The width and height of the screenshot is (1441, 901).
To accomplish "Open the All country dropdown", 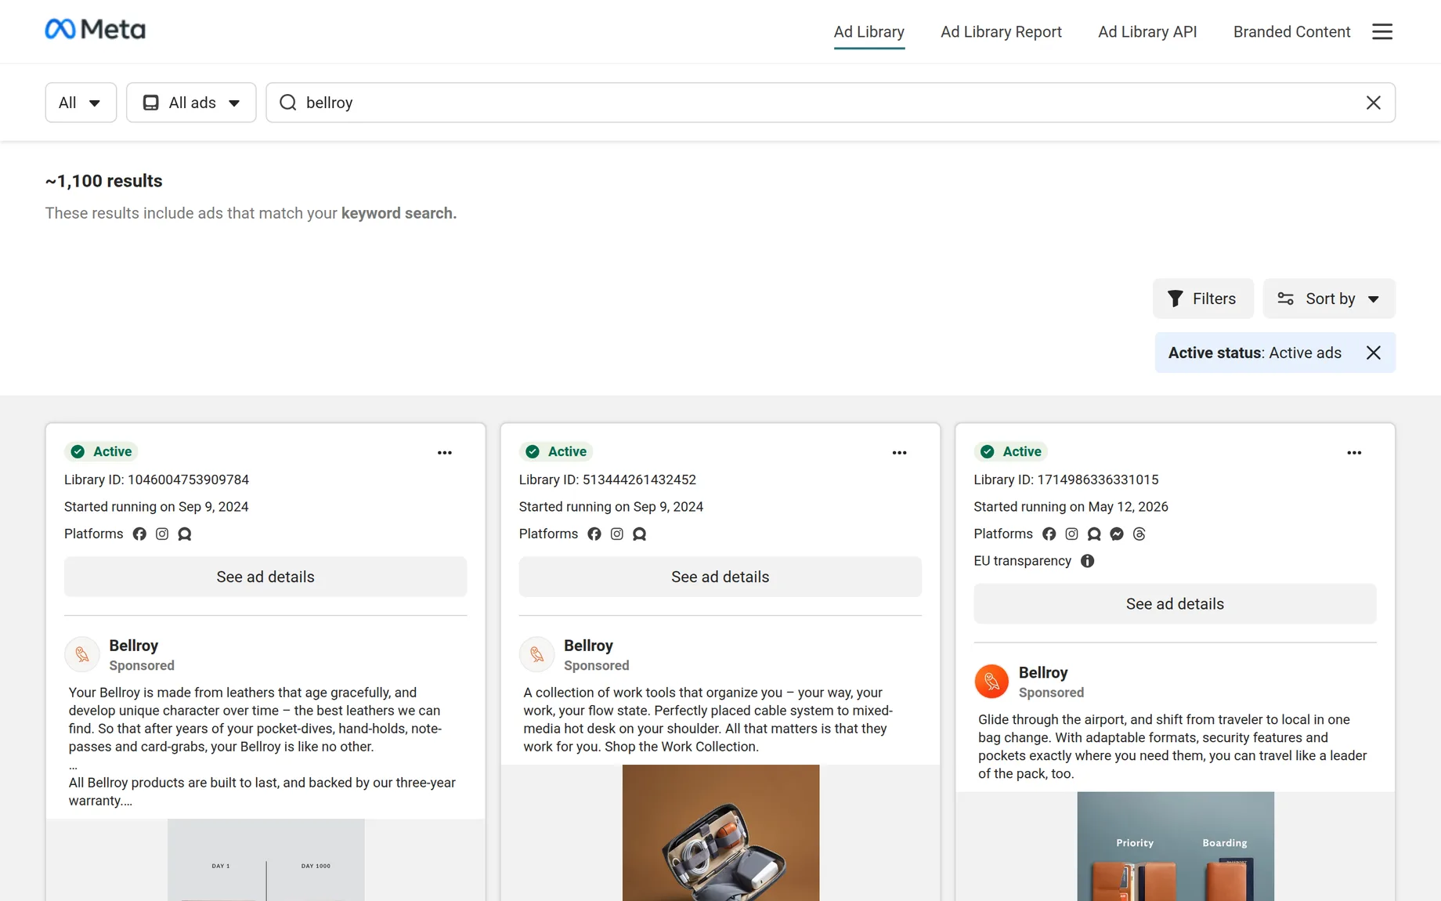I will (x=81, y=103).
